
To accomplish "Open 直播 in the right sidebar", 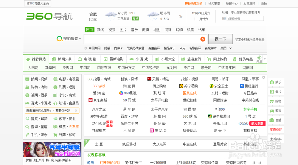I will coord(276,120).
